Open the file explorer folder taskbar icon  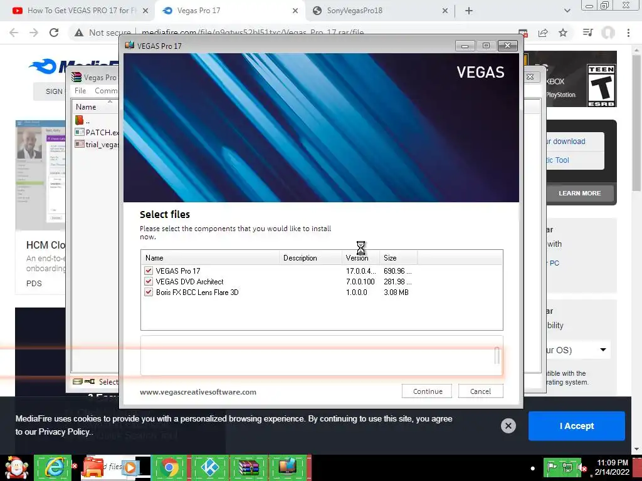click(x=93, y=468)
